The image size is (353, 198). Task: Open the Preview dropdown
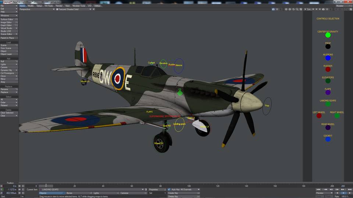click(324, 193)
